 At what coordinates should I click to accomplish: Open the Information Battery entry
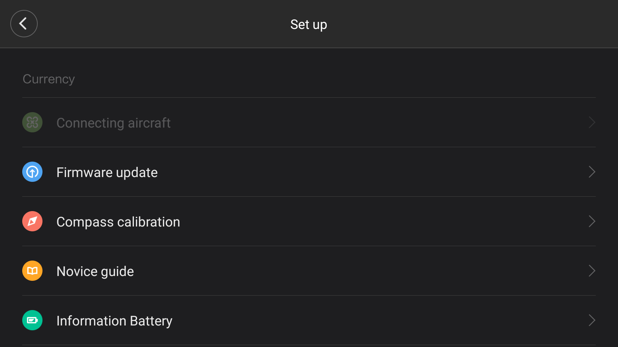309,320
